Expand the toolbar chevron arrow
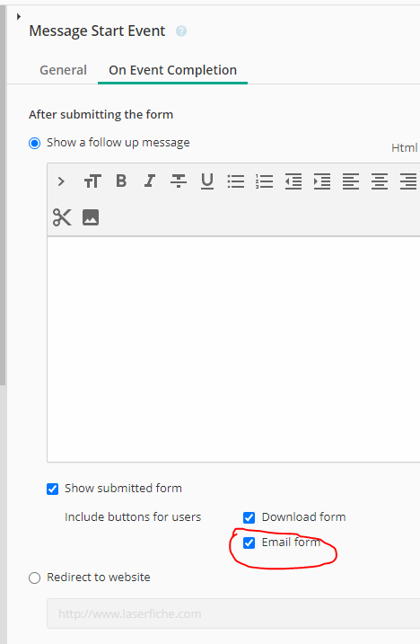Screen dimensions: 420x644 click(x=61, y=181)
